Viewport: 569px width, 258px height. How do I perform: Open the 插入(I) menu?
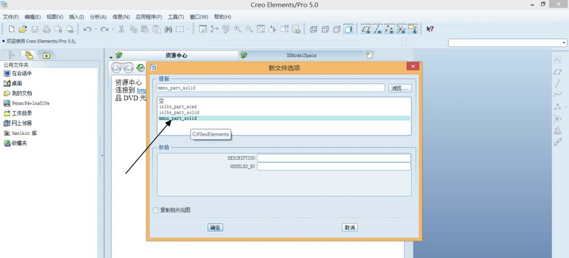coord(76,17)
